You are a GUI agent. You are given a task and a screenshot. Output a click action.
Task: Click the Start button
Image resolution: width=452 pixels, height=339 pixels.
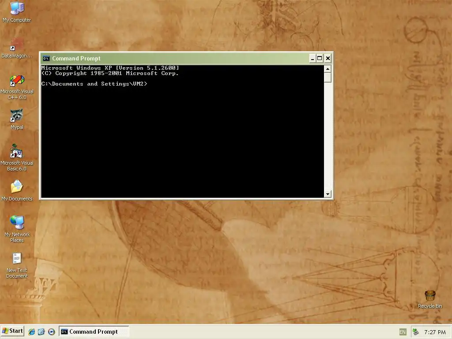(12, 331)
